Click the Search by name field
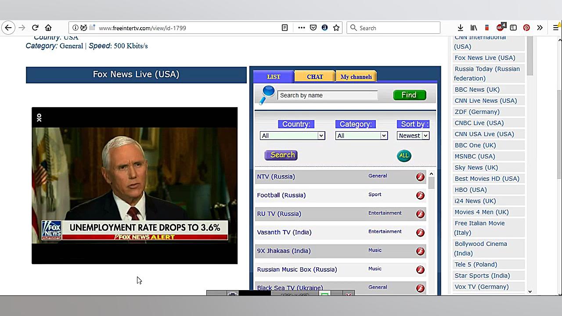 coord(327,95)
